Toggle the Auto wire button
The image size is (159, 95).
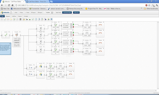click(76, 12)
